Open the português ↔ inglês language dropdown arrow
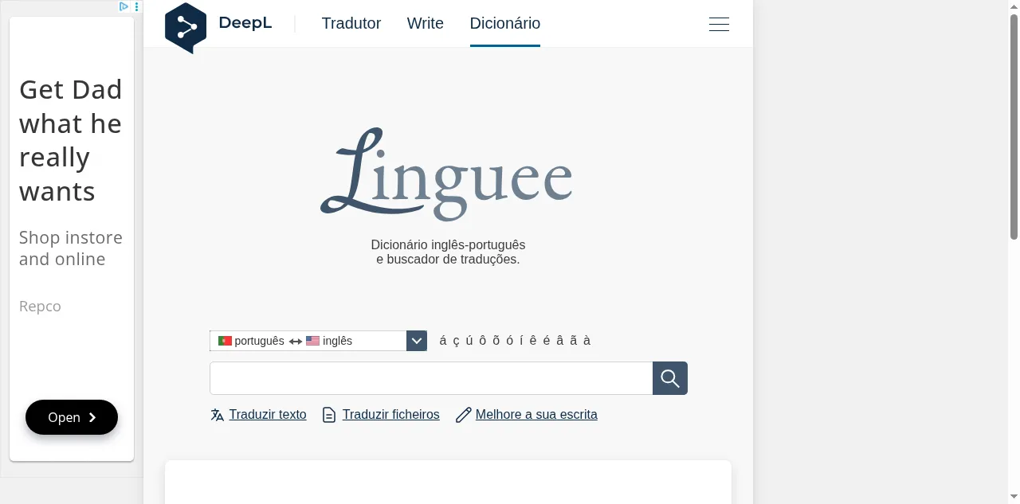The height and width of the screenshot is (504, 1020). click(417, 341)
